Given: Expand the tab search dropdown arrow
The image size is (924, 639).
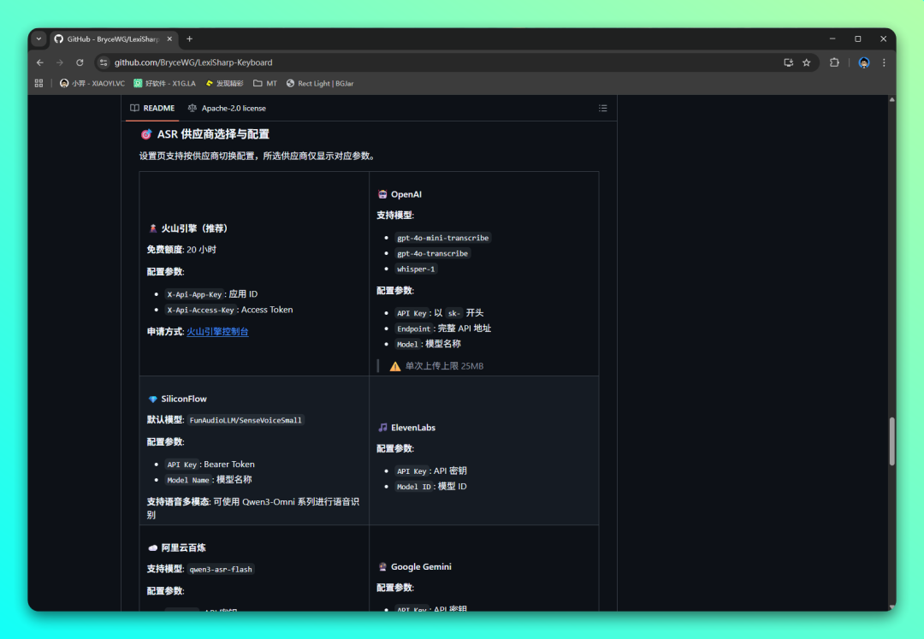Looking at the screenshot, I should click(38, 38).
